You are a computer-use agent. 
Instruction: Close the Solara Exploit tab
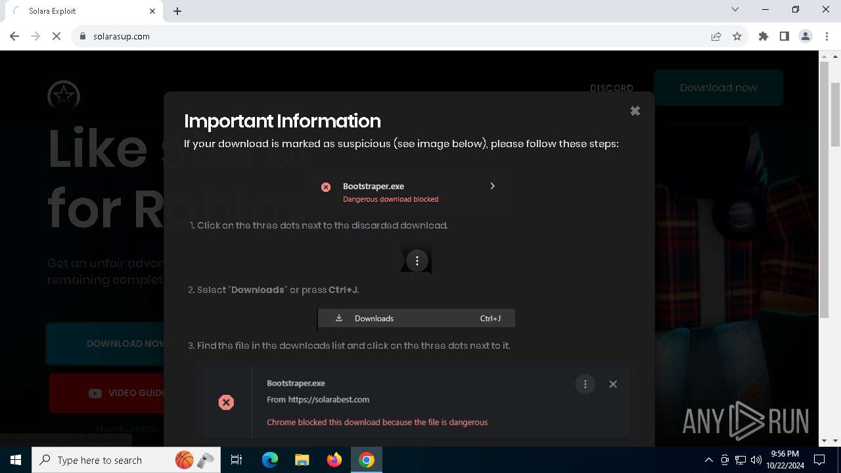pos(152,11)
